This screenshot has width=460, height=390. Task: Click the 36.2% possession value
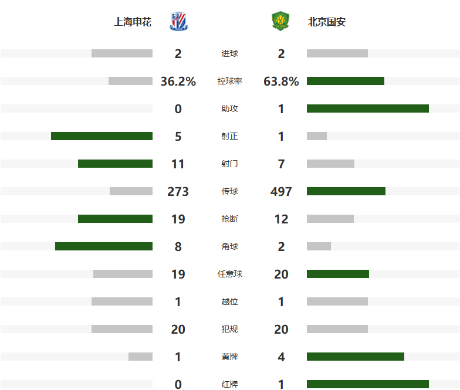[178, 81]
